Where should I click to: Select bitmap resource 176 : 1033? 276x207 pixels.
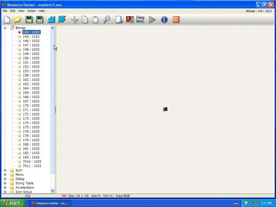click(x=31, y=131)
